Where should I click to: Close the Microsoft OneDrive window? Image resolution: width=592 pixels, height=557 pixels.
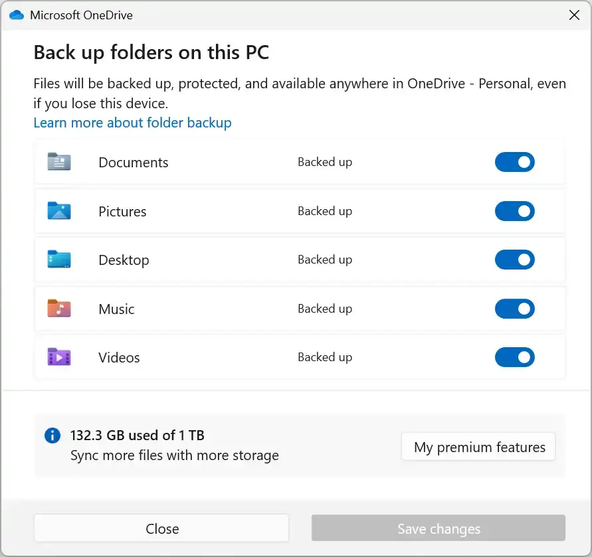click(x=574, y=15)
